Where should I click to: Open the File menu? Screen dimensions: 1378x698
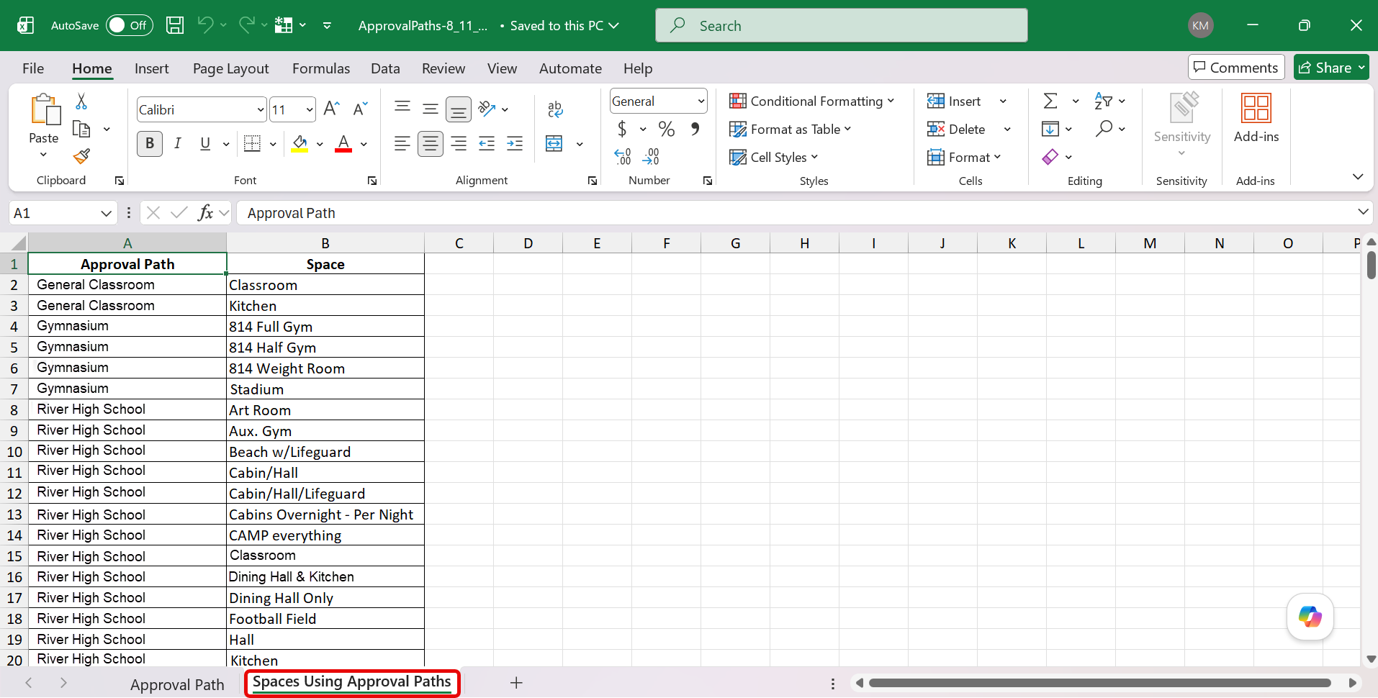pyautogui.click(x=33, y=68)
